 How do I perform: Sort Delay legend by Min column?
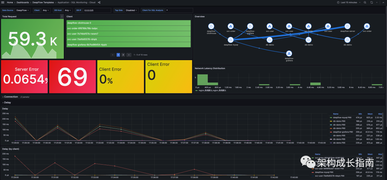[x=360, y=114]
